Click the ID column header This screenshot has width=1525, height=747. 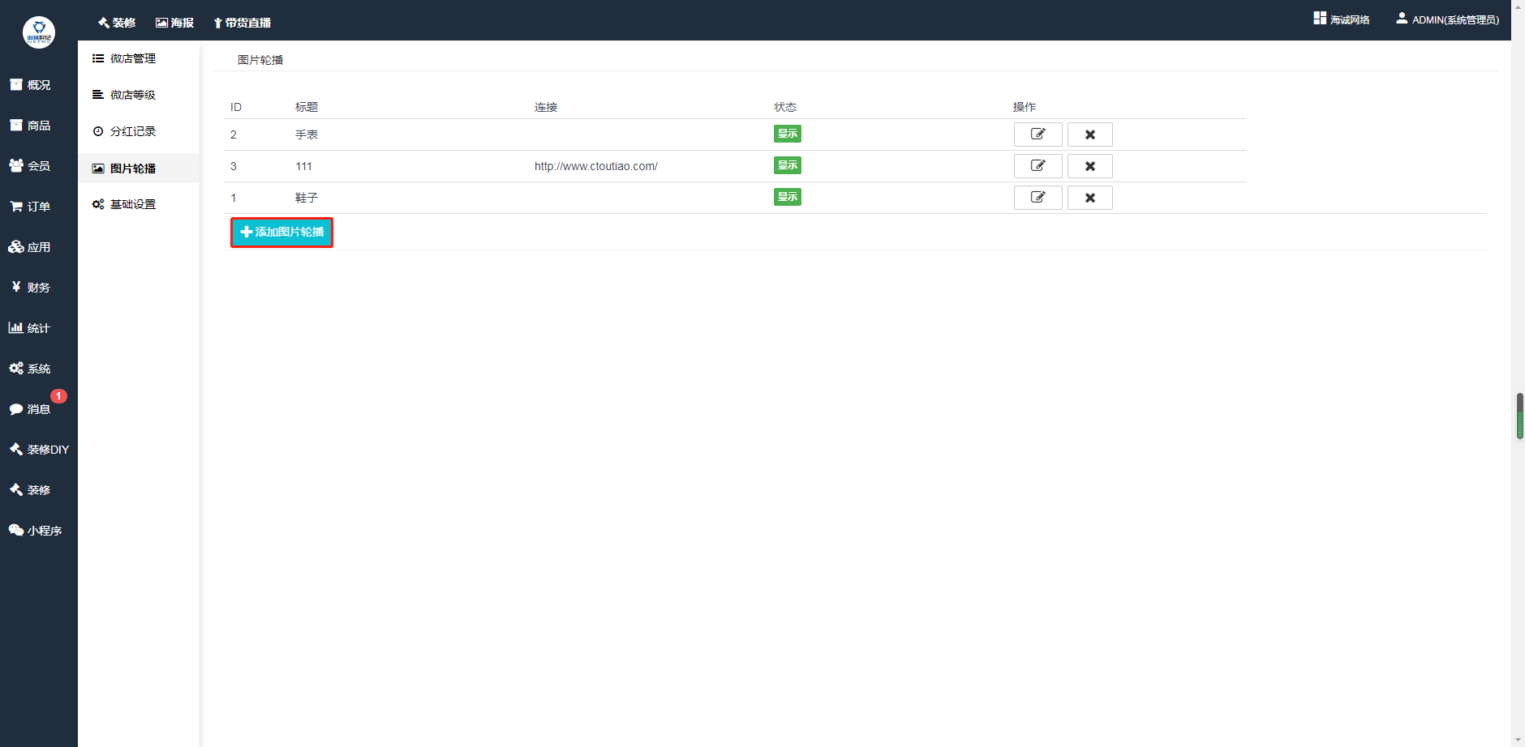[x=236, y=107]
